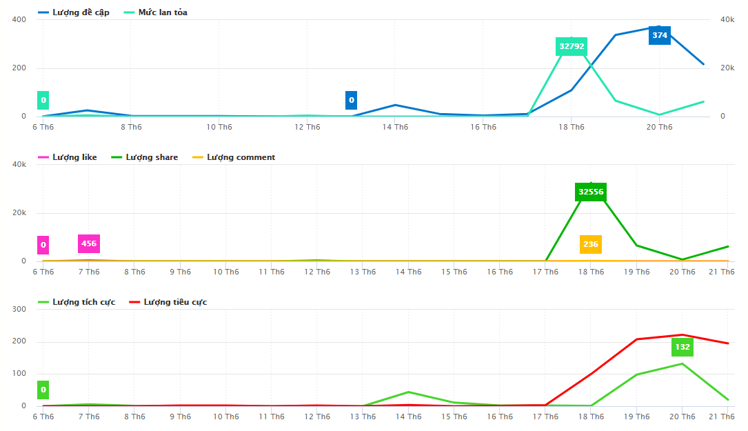Click the pink 0 label in the like chart

pyautogui.click(x=43, y=245)
